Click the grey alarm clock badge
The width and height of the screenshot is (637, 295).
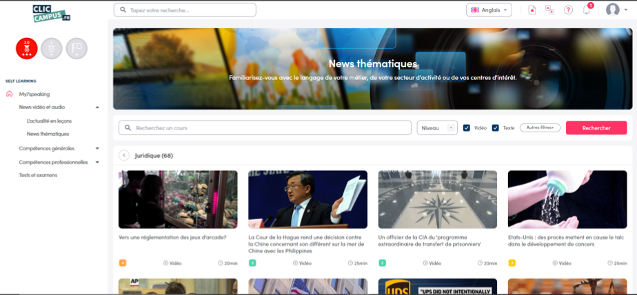click(x=52, y=48)
